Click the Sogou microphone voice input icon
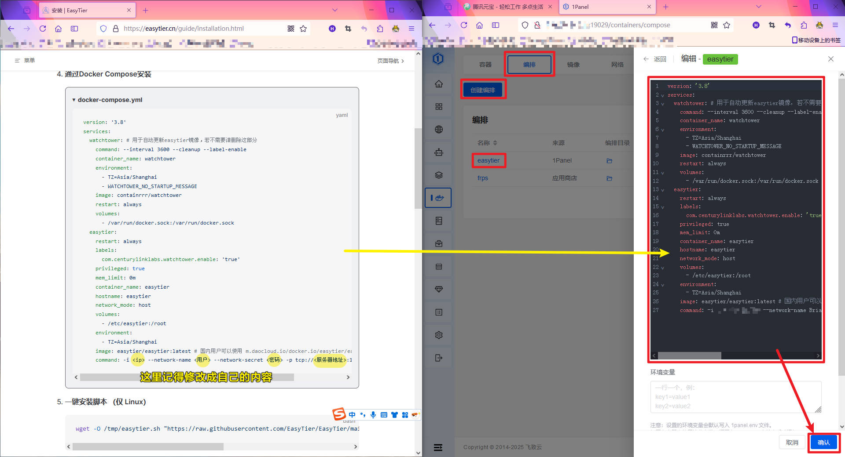Viewport: 845px width, 457px height. (373, 415)
